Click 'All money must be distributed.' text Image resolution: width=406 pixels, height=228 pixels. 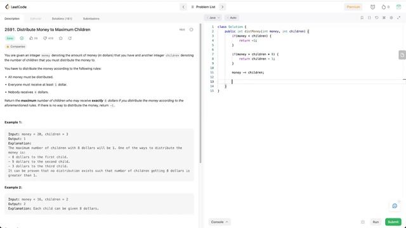pos(30,77)
